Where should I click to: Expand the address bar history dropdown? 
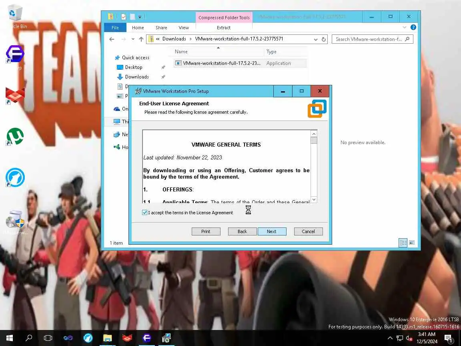pos(316,39)
